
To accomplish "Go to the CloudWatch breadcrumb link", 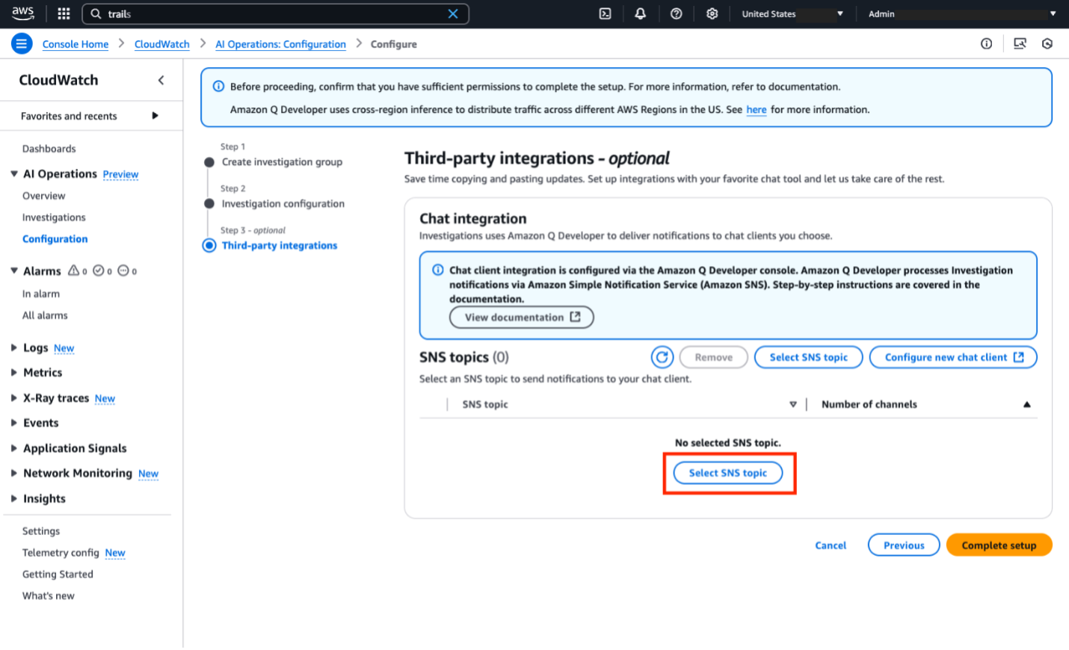I will tap(162, 44).
